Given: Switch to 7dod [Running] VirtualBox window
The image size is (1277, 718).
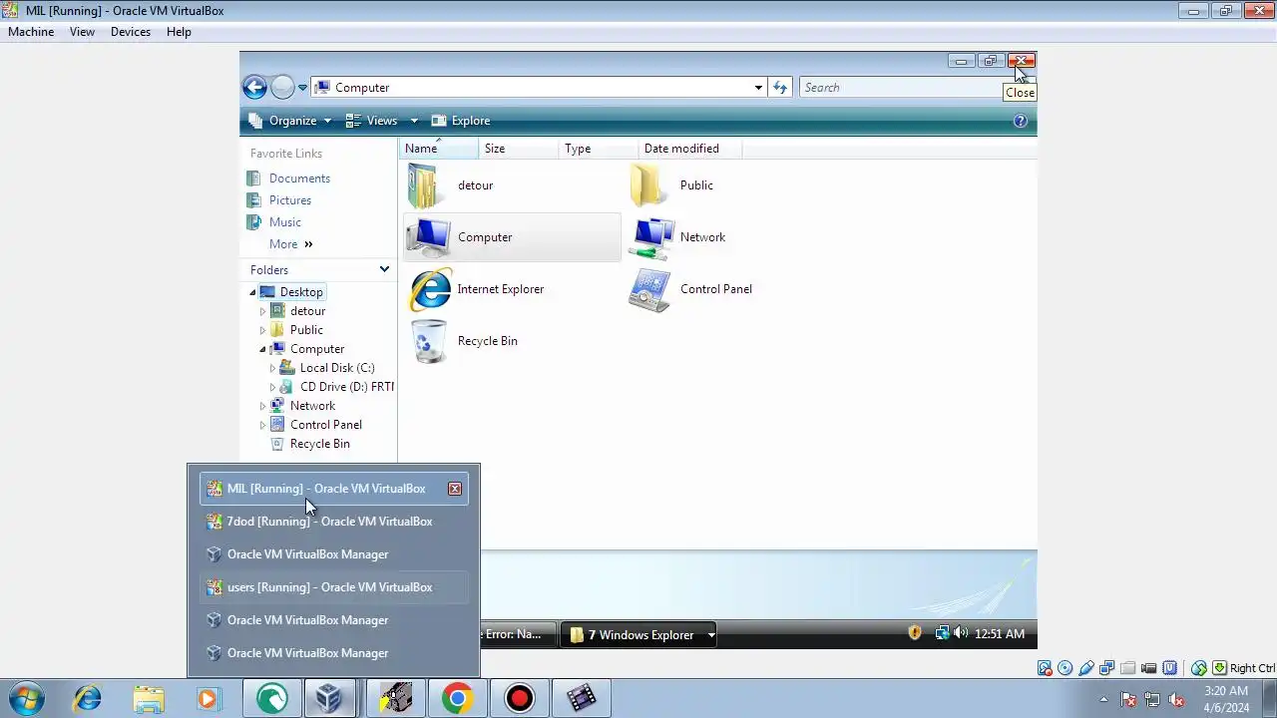Looking at the screenshot, I should pos(334,522).
